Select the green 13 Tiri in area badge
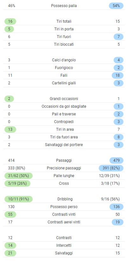 pyautogui.click(x=10, y=129)
